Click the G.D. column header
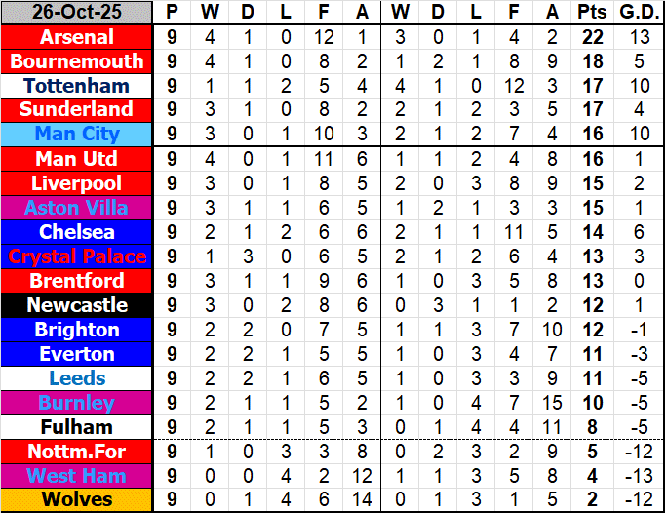The height and width of the screenshot is (513, 665). (x=639, y=13)
